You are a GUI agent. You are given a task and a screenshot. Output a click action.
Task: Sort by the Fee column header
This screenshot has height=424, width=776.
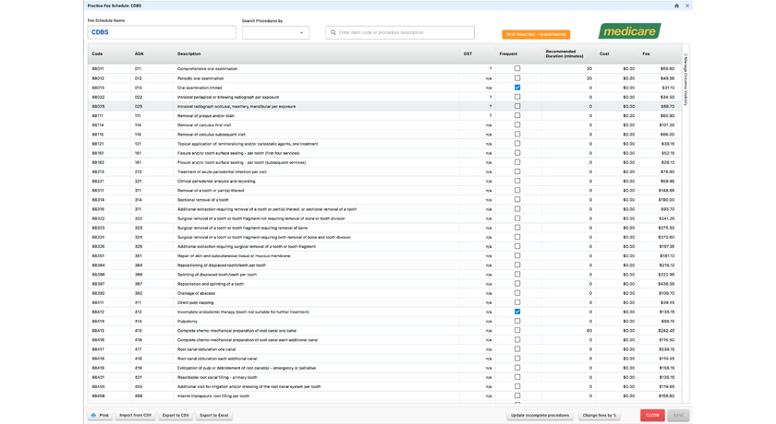point(646,53)
